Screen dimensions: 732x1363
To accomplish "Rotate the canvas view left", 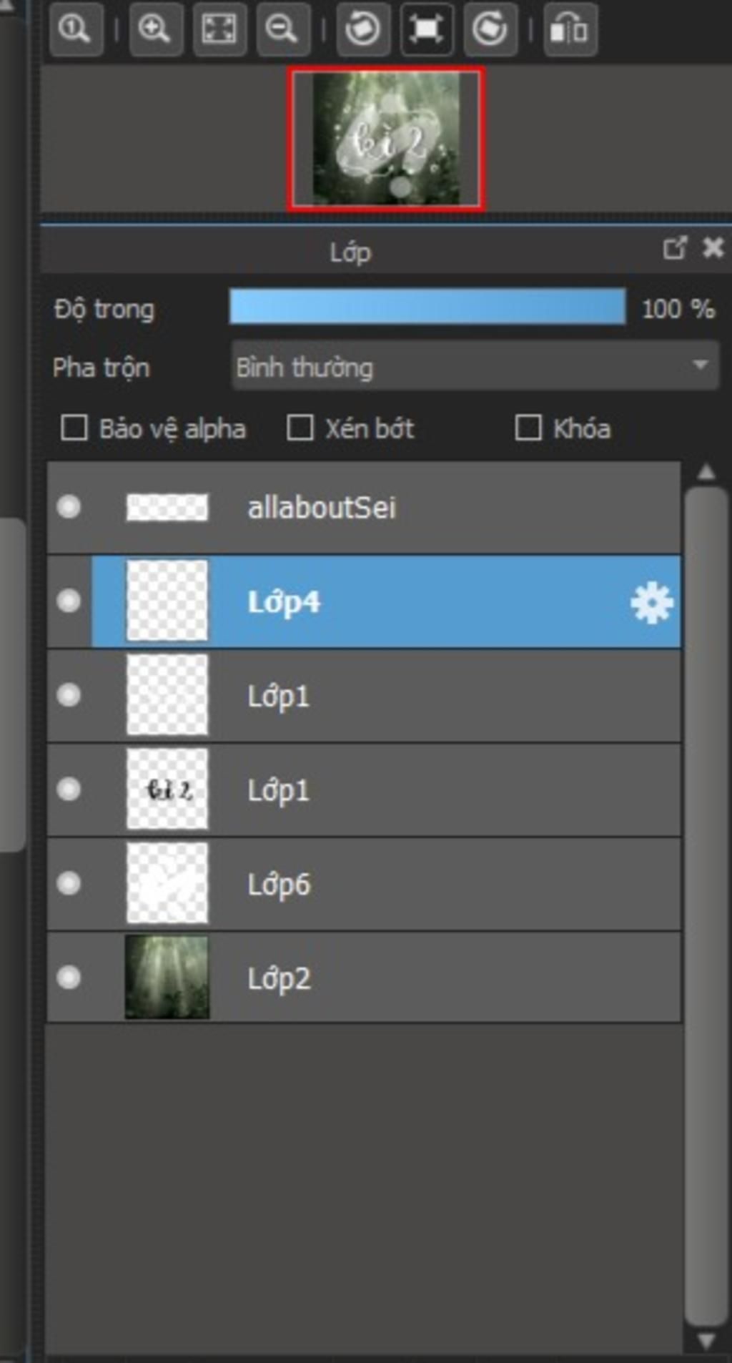I will pyautogui.click(x=363, y=29).
